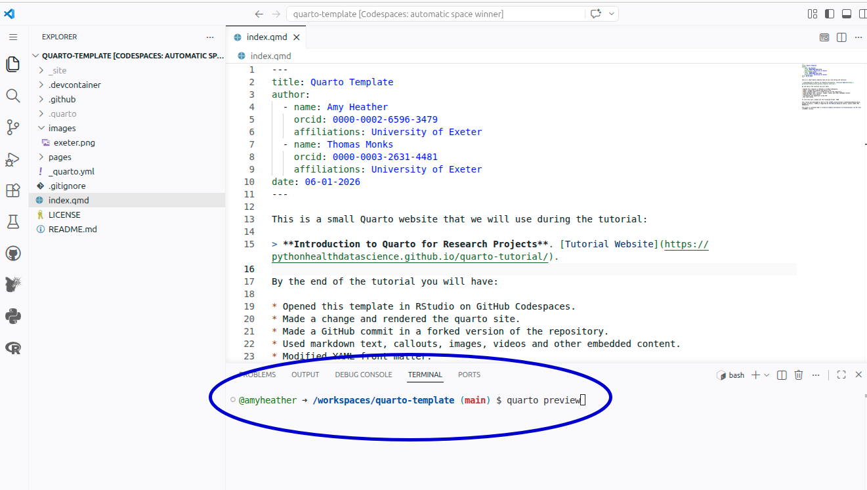Toggle the primary side bar
This screenshot has width=867, height=490.
(x=830, y=14)
